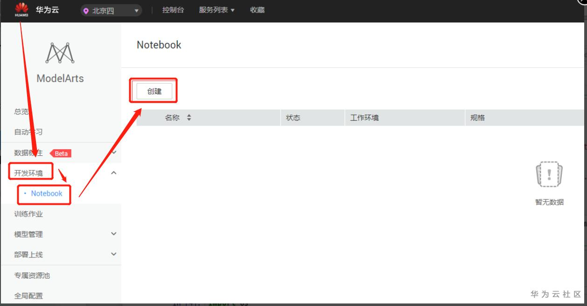Open 模型管理 in the sidebar
This screenshot has width=587, height=306.
[28, 235]
